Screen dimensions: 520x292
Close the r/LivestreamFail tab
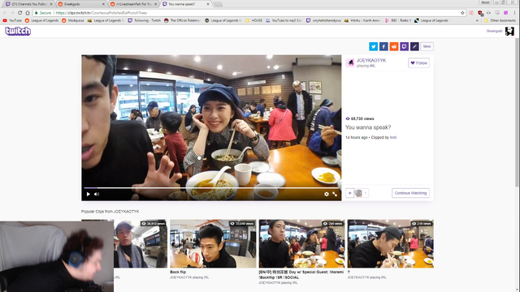155,4
